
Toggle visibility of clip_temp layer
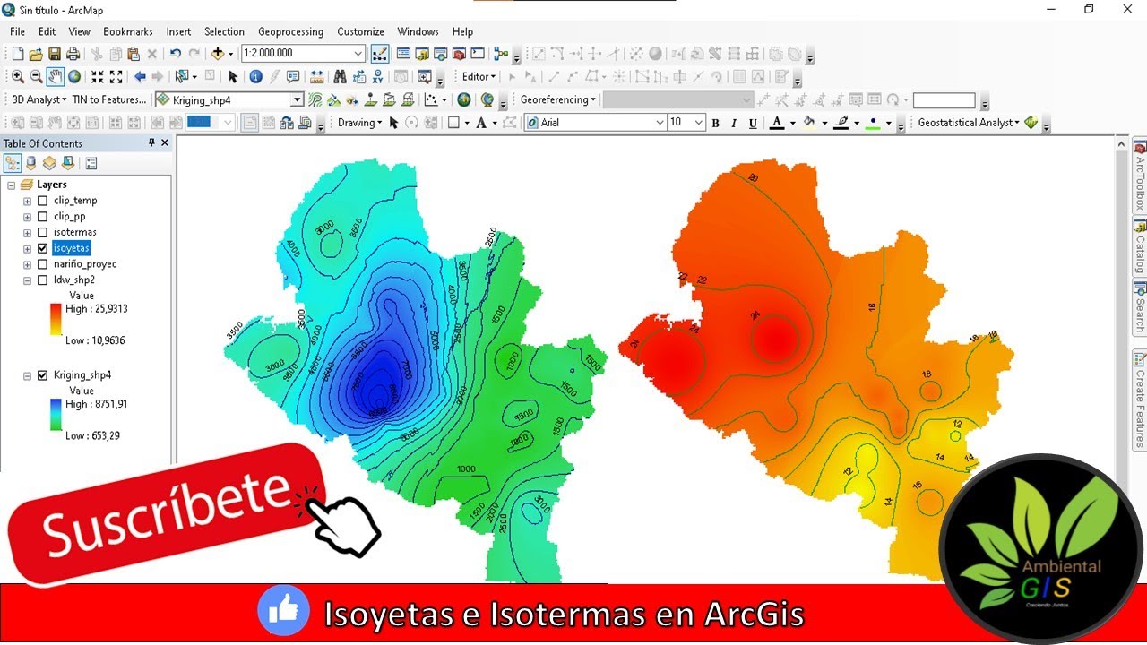coord(42,201)
